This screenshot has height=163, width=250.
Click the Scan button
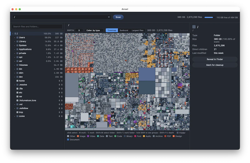[118, 17]
